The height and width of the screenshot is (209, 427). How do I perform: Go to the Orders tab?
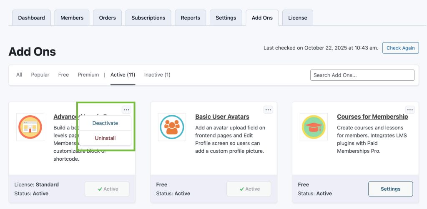click(x=107, y=18)
